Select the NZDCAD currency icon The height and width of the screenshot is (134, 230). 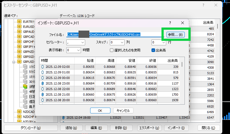click(x=19, y=111)
